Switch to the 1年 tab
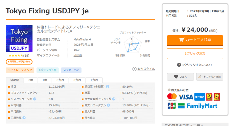Image resolution: width=231 pixels, height=126 pixels. (x=45, y=80)
